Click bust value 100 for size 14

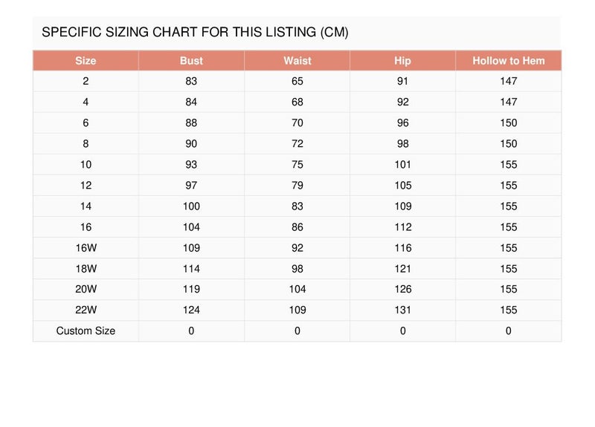click(x=191, y=206)
